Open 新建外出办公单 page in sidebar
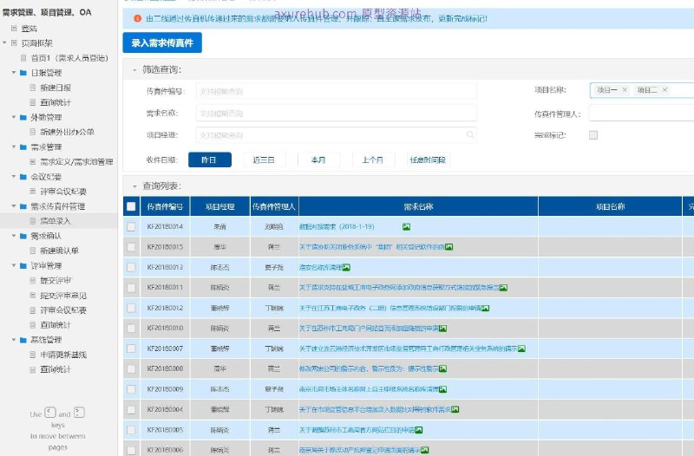694x456 pixels. [x=67, y=132]
